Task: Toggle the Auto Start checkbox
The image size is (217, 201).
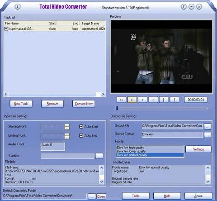Action: tap(81, 126)
